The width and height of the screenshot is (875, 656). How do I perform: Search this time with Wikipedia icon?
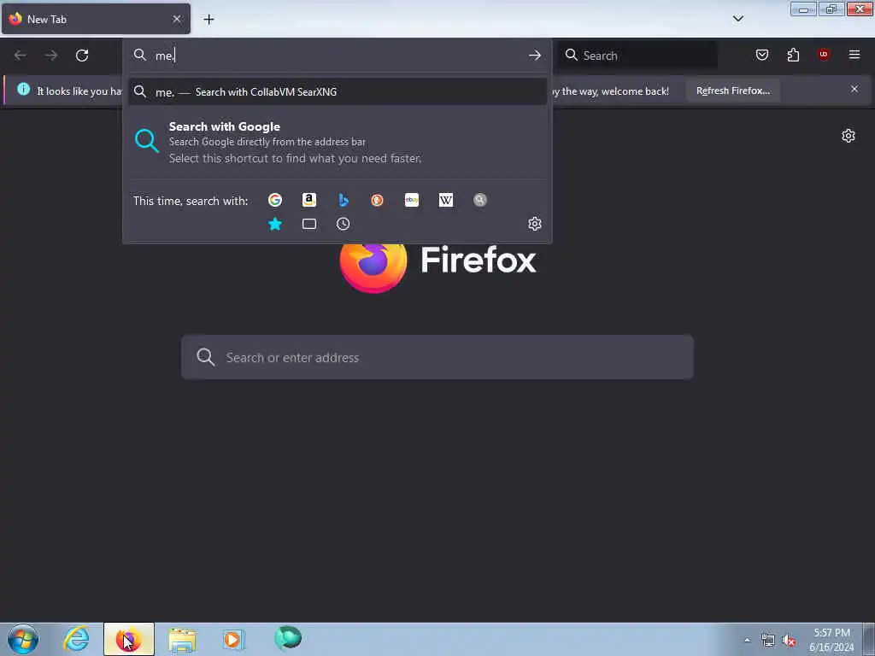(446, 200)
